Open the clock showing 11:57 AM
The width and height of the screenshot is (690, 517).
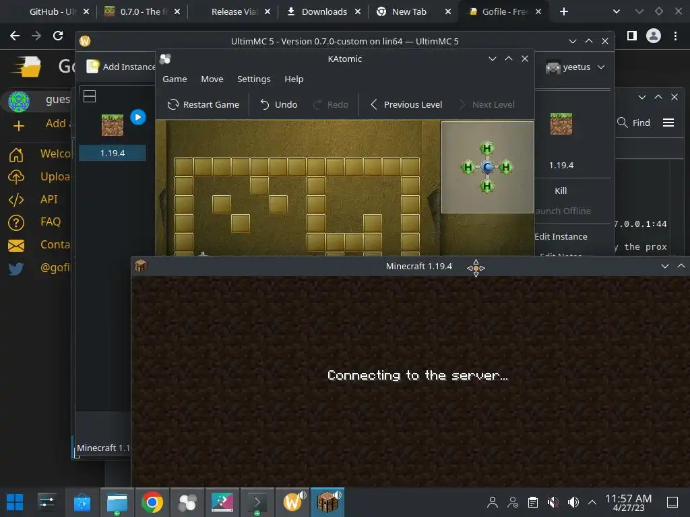pos(629,502)
